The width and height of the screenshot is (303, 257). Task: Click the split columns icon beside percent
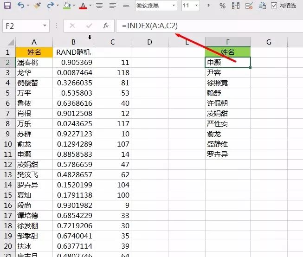[236, 6]
